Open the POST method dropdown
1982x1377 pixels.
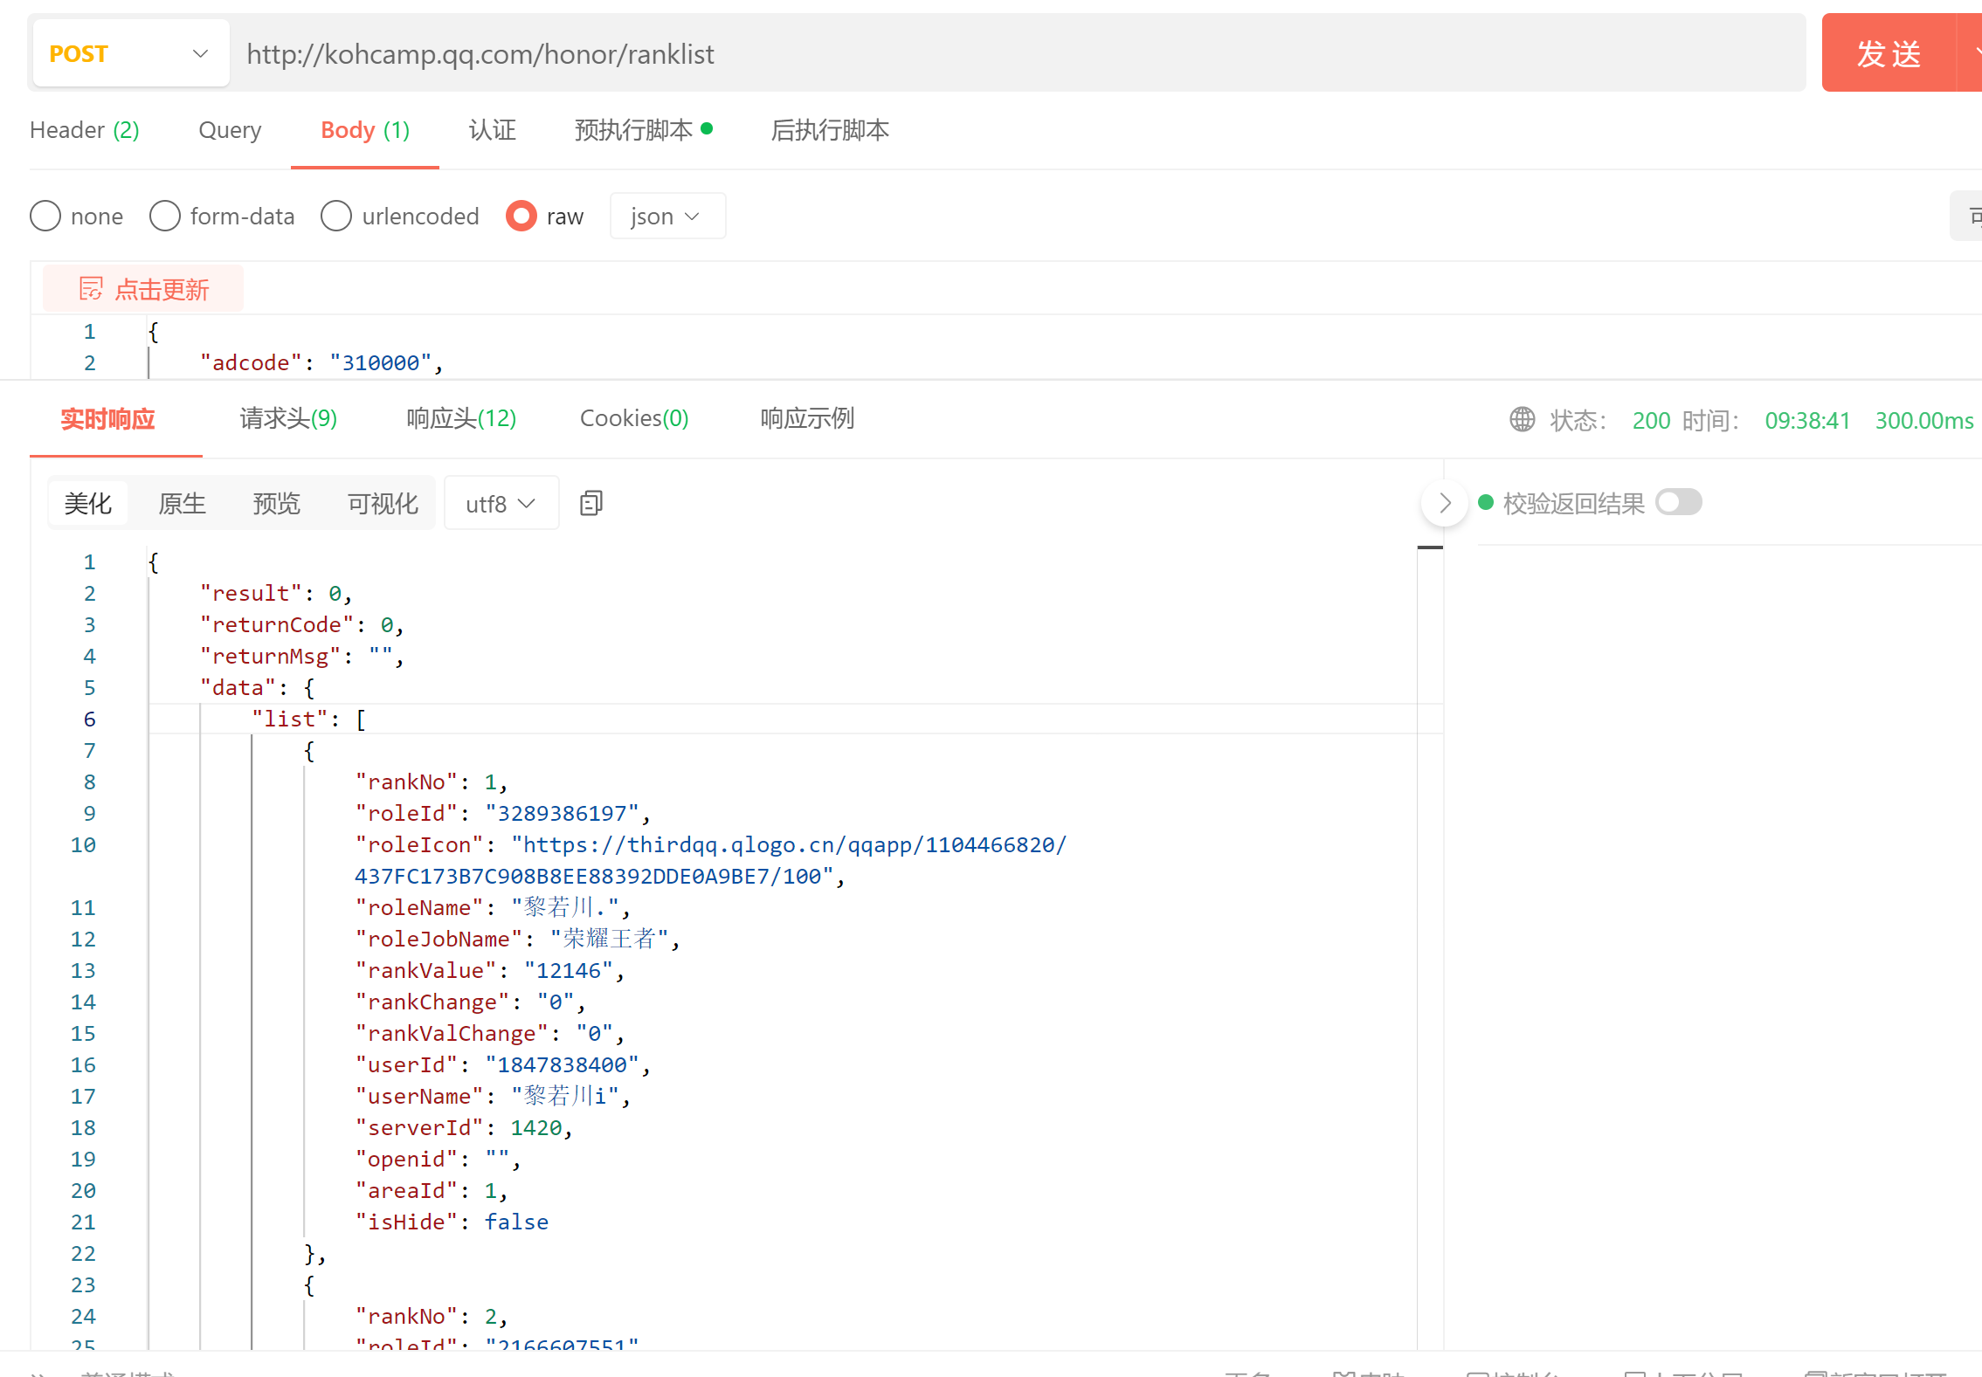pos(131,53)
